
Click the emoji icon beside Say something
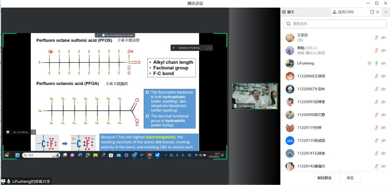click(8, 132)
